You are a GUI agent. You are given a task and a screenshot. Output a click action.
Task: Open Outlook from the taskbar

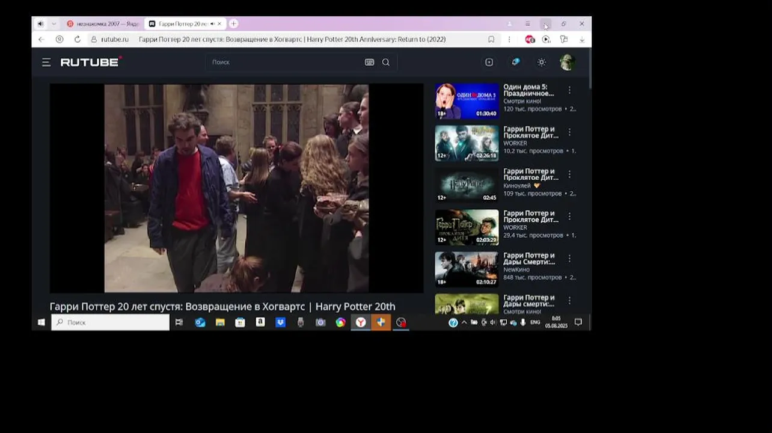coord(200,322)
